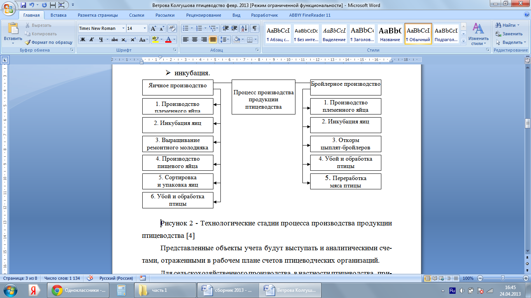Open the Change Case (Aa) menu
The width and height of the screenshot is (531, 298).
point(143,40)
